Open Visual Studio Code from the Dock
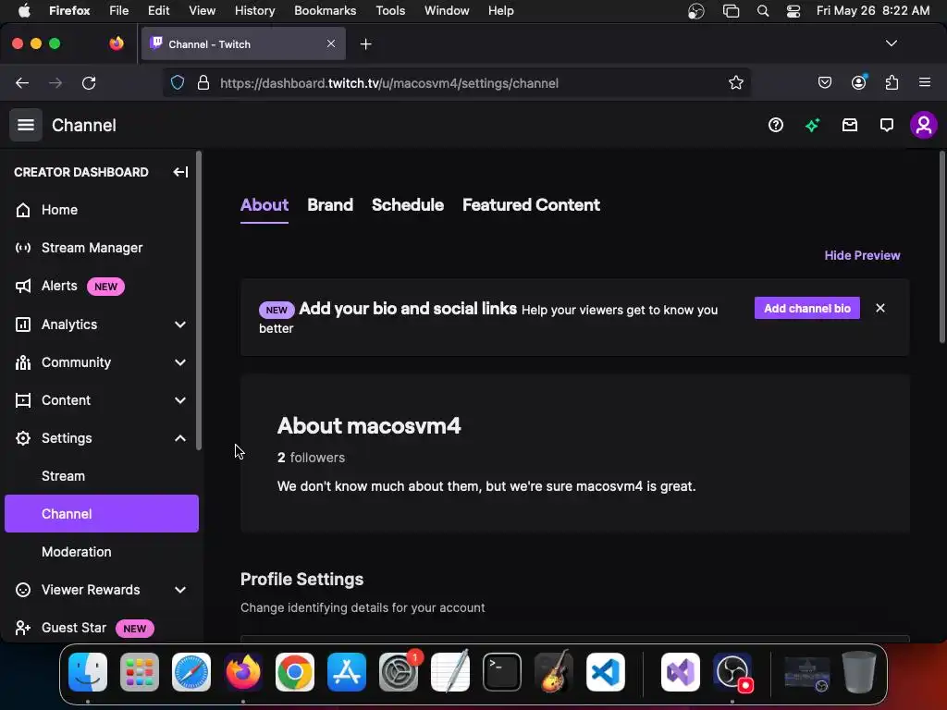The image size is (947, 710). pos(605,672)
